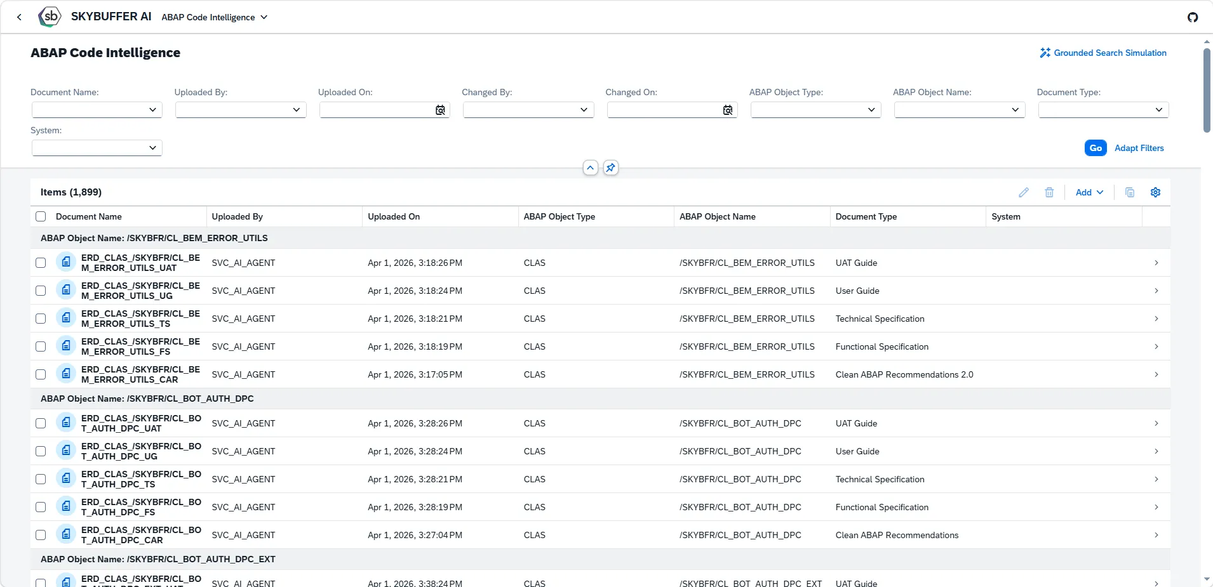Click document icon of ERD_CLAS_/SKYBFR/CL_BEM_ERROR_UTILS_UAT

pos(66,262)
